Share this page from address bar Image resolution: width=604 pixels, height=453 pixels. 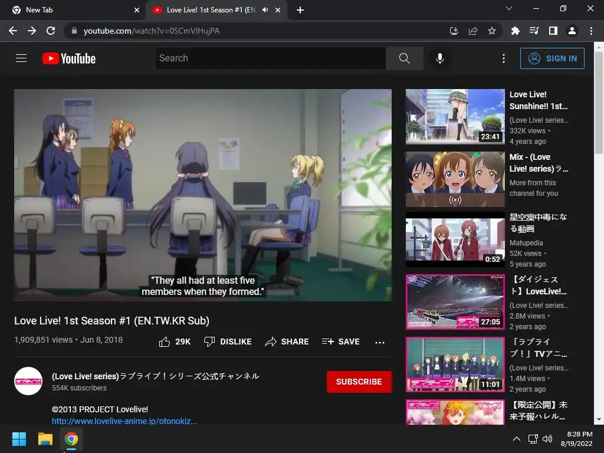pos(473,31)
